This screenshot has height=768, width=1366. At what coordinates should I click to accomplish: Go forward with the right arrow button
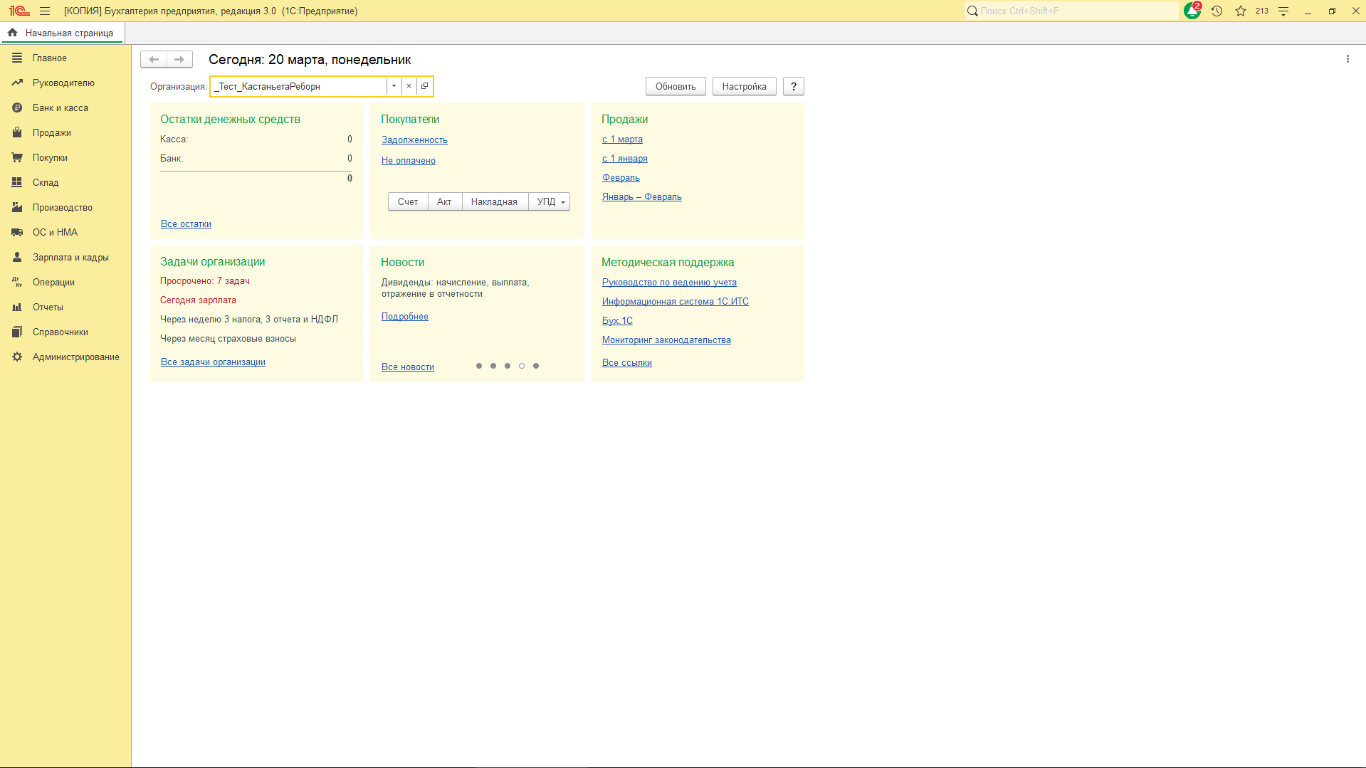(x=179, y=60)
